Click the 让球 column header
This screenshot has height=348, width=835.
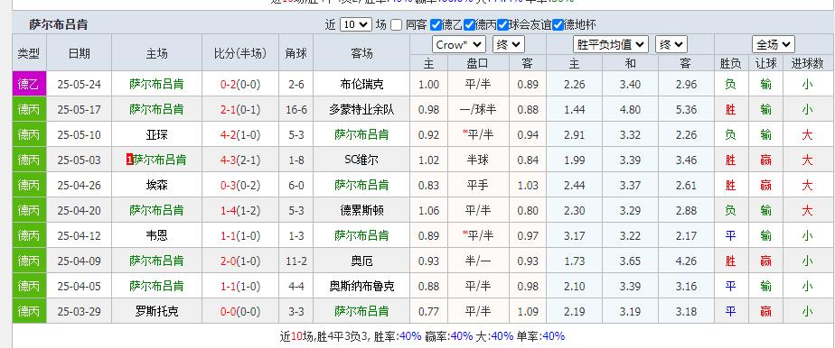(765, 64)
